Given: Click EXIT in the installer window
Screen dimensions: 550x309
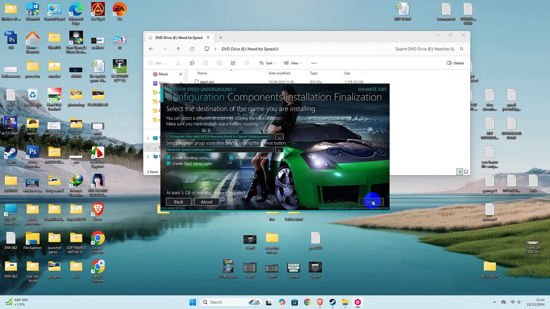Looking at the screenshot, I should [x=382, y=89].
